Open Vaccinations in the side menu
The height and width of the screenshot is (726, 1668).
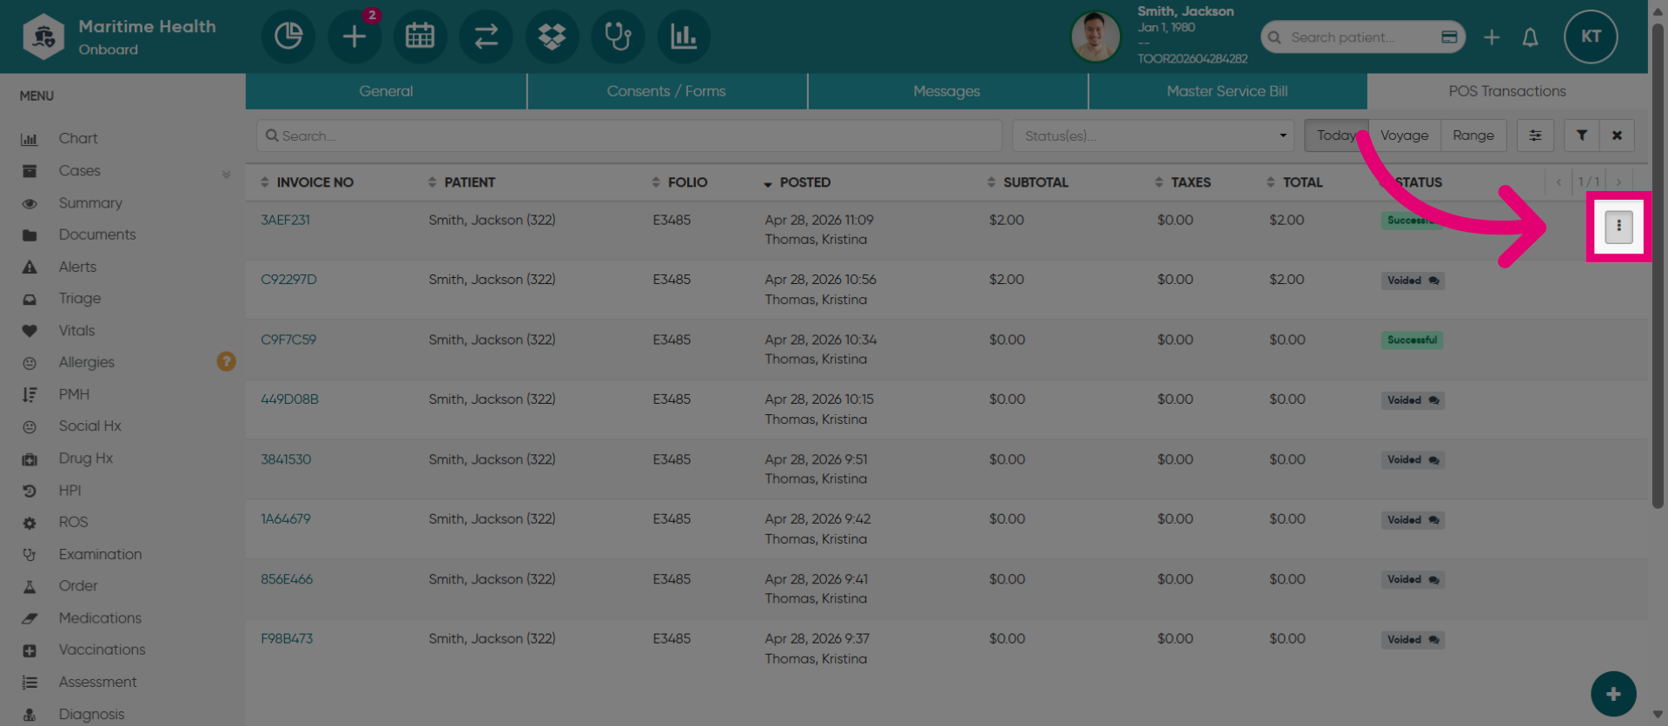102,650
